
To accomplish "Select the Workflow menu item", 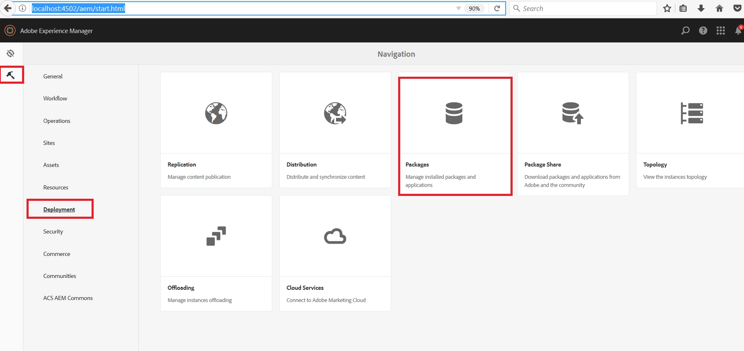I will coord(55,98).
